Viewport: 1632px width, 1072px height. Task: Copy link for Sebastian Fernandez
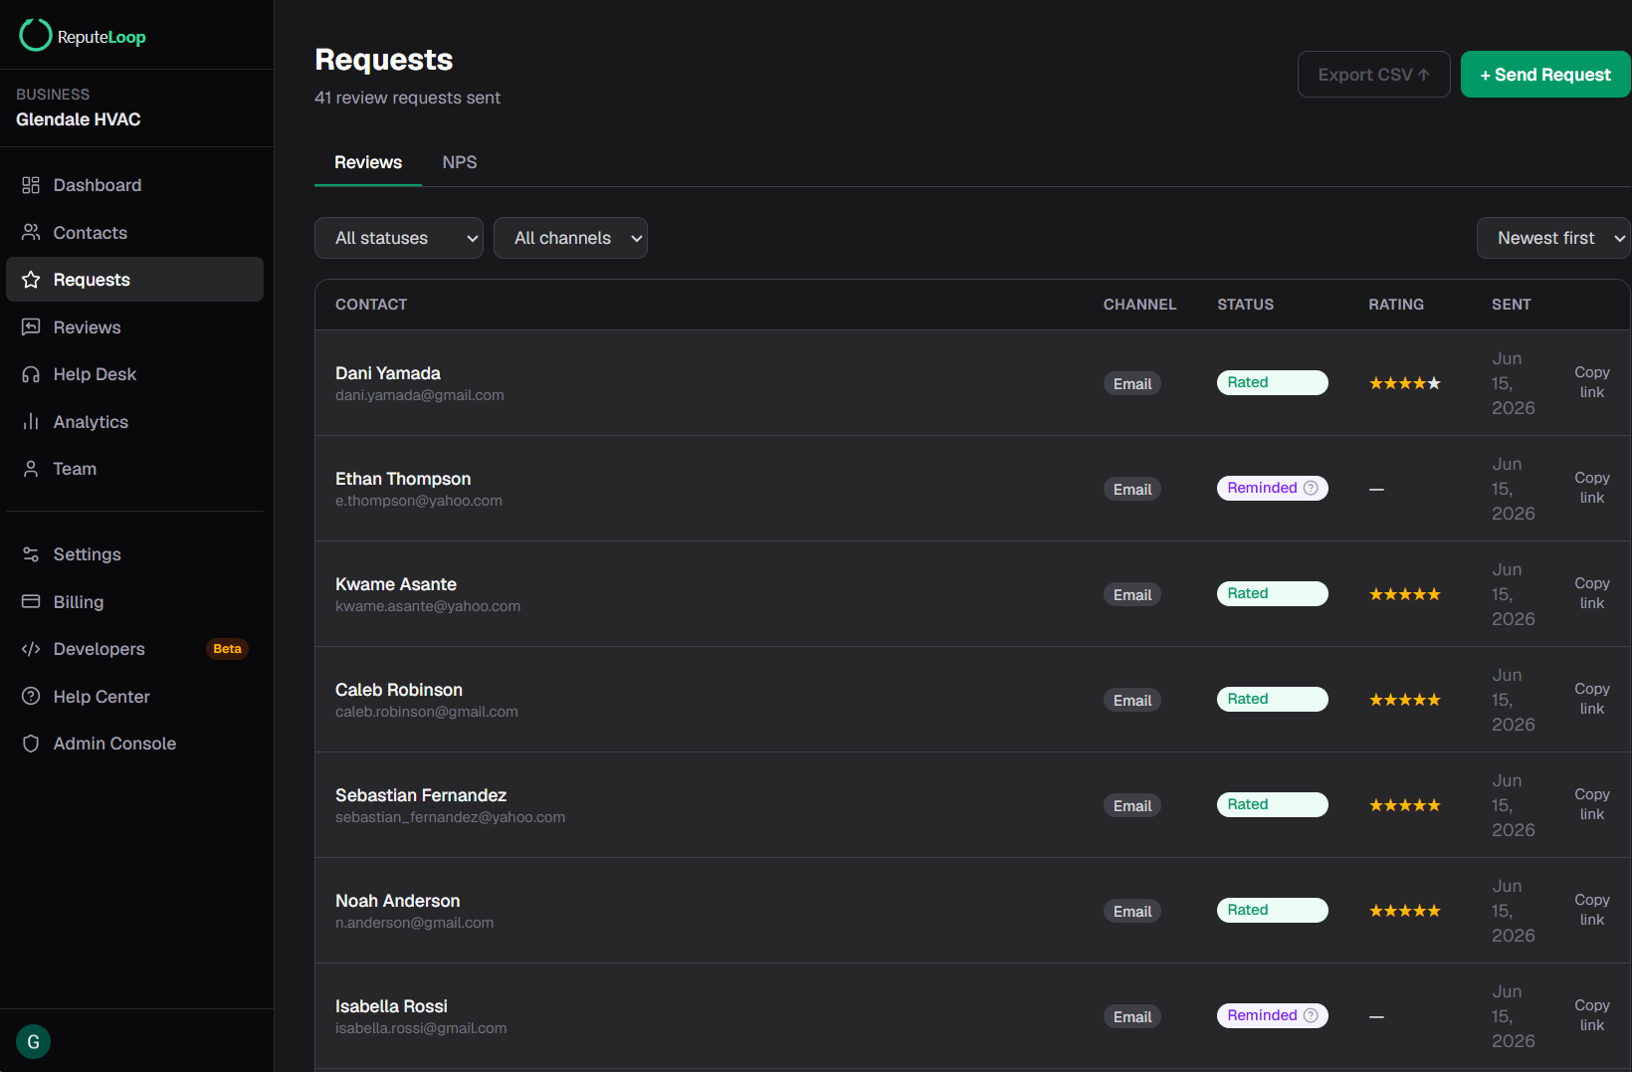coord(1591,804)
